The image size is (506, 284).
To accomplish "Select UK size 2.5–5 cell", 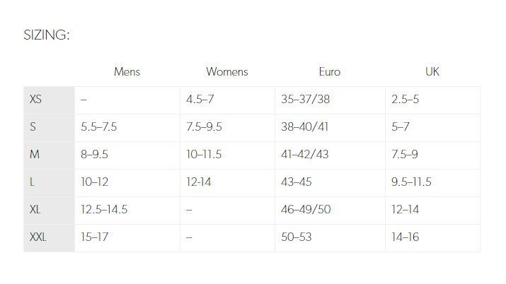I will (405, 100).
